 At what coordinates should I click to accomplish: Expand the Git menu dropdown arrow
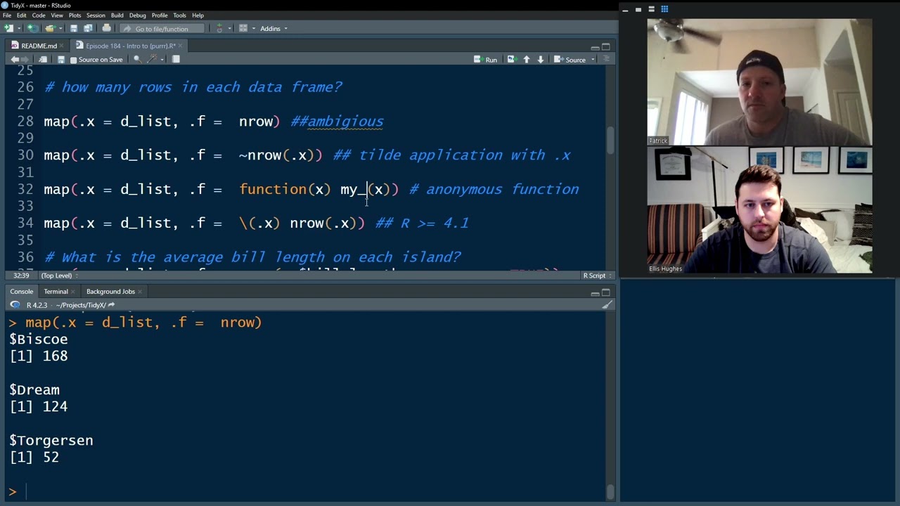point(229,29)
